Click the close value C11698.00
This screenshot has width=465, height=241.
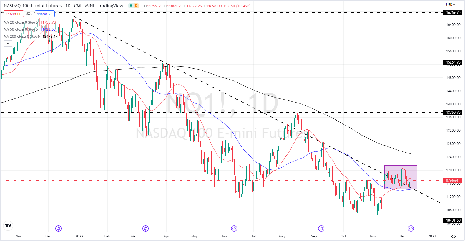point(213,6)
